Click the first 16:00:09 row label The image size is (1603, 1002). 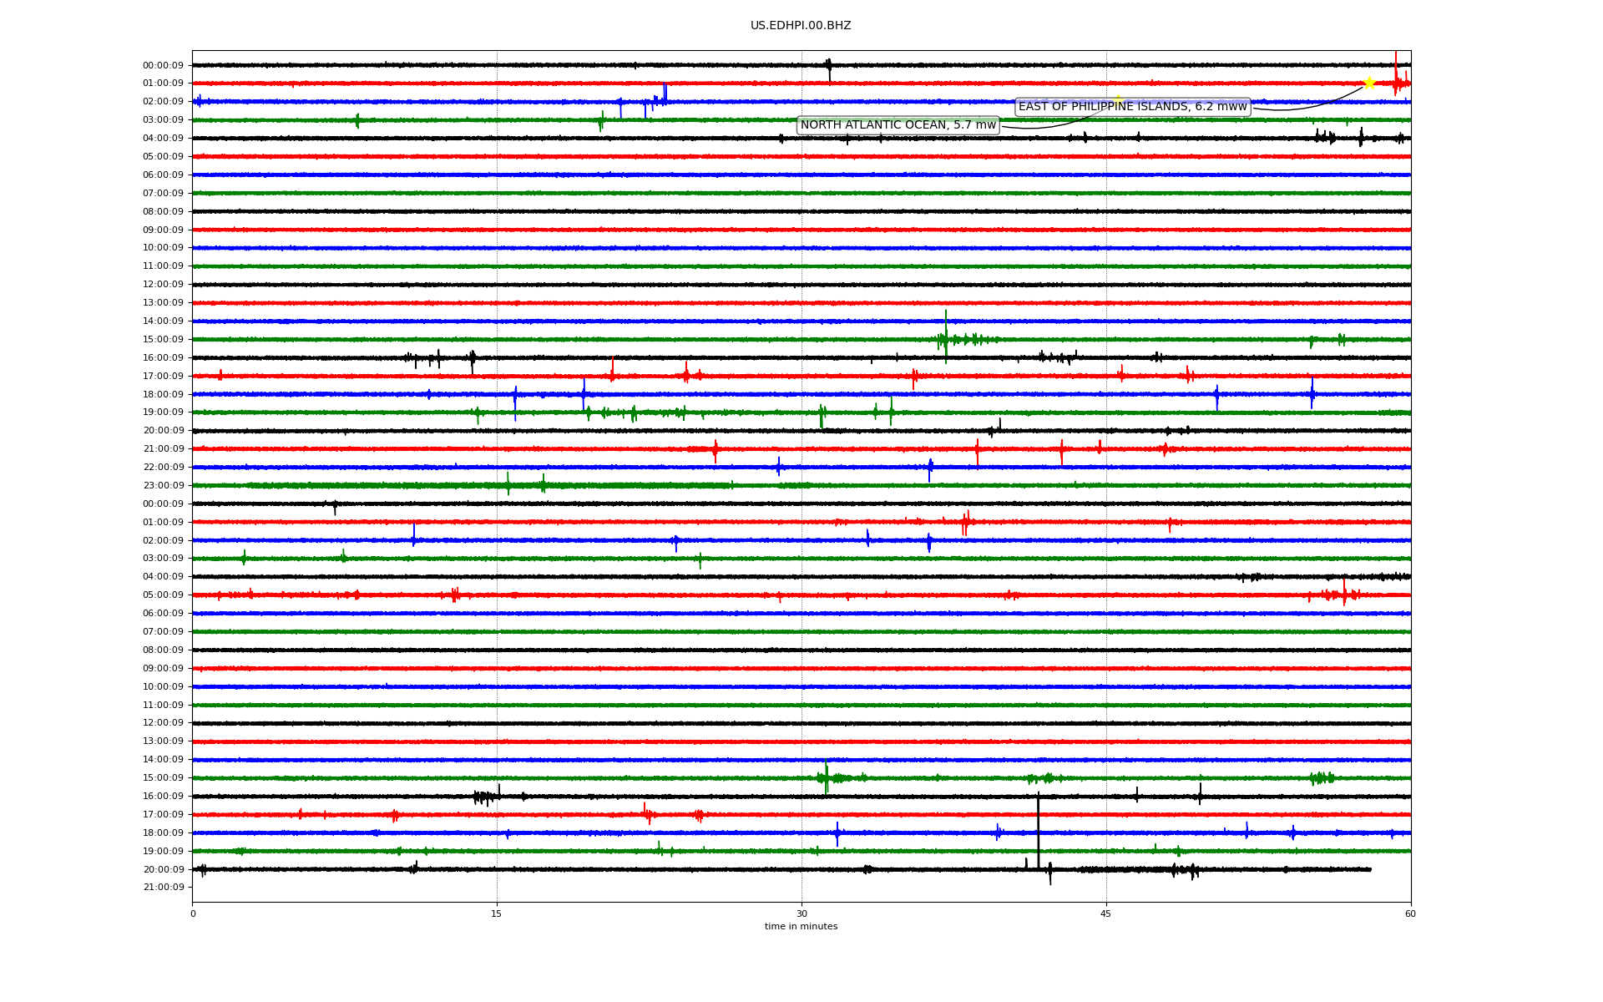[163, 358]
